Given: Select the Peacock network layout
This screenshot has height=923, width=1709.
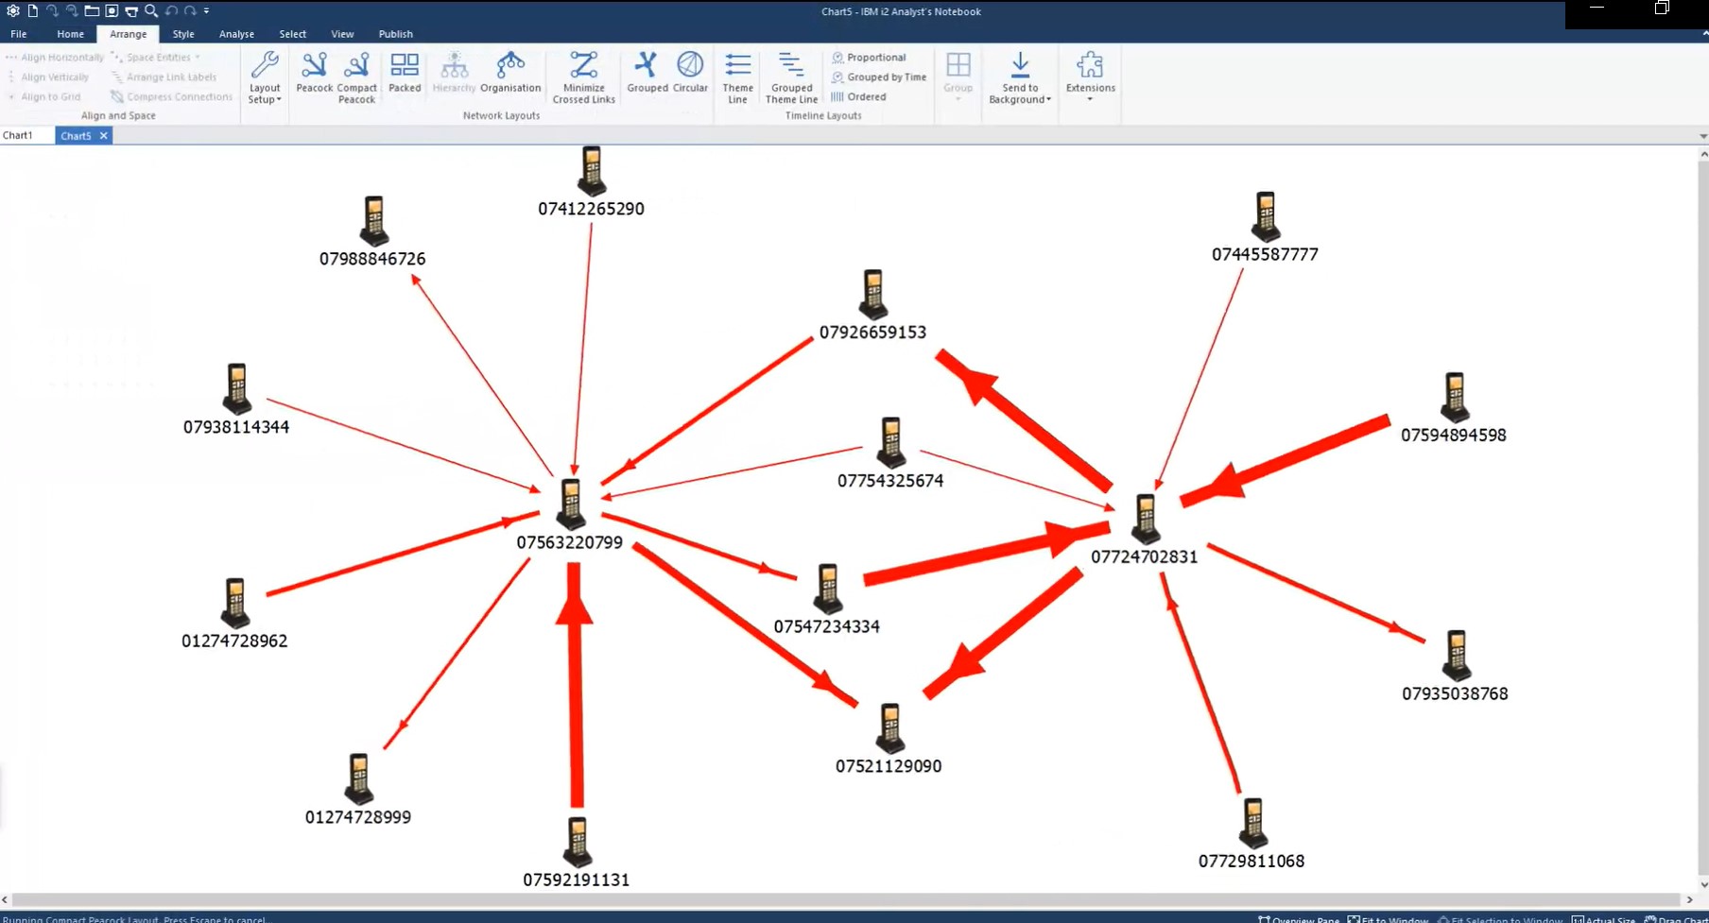Looking at the screenshot, I should (314, 76).
